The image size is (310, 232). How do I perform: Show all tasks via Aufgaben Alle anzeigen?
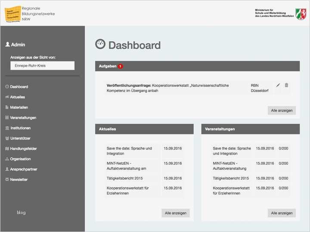282,110
